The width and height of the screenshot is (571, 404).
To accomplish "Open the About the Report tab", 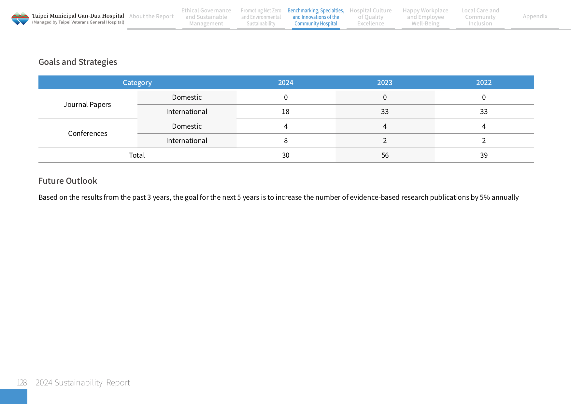I will (x=151, y=16).
